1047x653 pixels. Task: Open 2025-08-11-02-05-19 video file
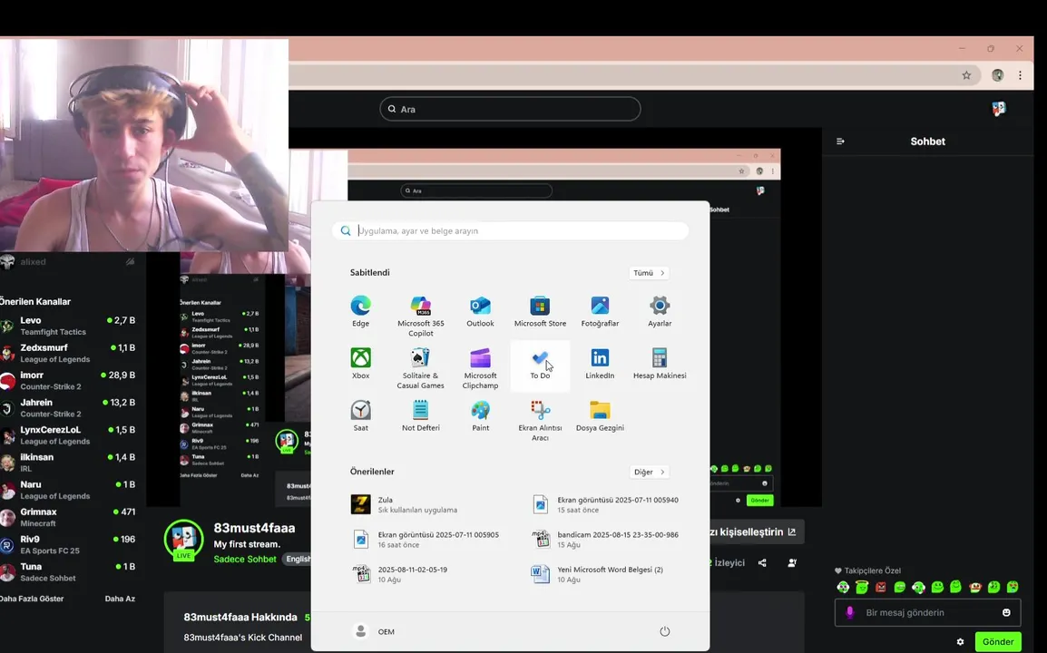pyautogui.click(x=400, y=574)
